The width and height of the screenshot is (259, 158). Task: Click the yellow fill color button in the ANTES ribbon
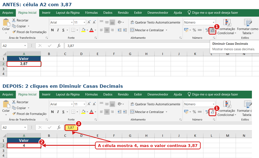click(x=83, y=30)
